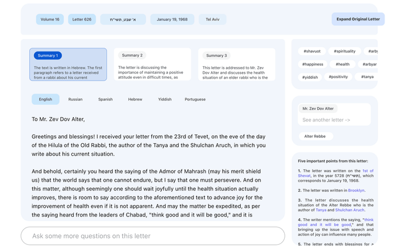The width and height of the screenshot is (397, 248).
Task: Show the Summary 3 card
Action: click(x=237, y=64)
